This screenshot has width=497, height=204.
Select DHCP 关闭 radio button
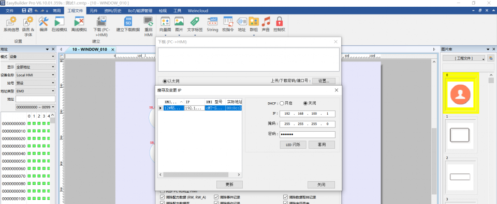tap(305, 103)
